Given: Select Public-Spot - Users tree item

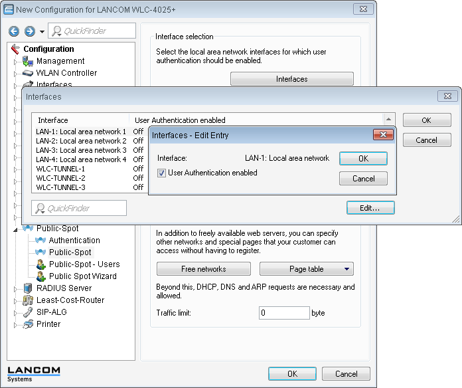Looking at the screenshot, I should [84, 264].
